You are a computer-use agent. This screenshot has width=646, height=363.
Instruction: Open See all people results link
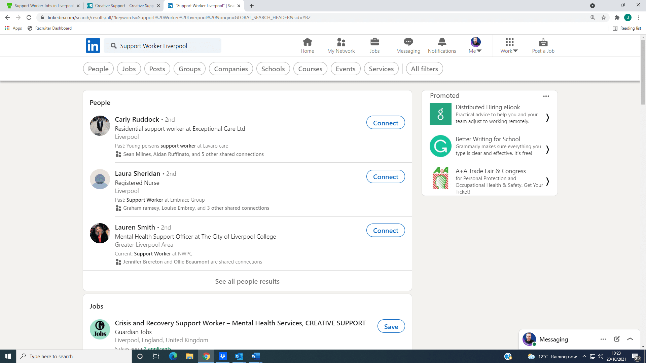click(247, 281)
